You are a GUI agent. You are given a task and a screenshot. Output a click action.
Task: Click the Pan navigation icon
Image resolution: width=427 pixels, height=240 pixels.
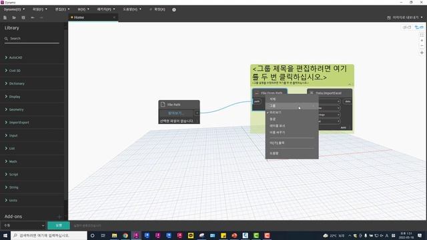[422, 53]
